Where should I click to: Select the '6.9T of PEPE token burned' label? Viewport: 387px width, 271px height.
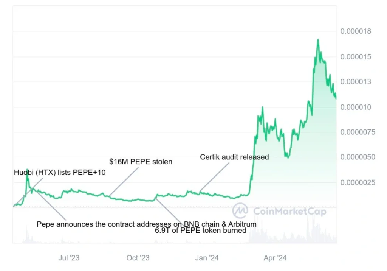pyautogui.click(x=201, y=231)
